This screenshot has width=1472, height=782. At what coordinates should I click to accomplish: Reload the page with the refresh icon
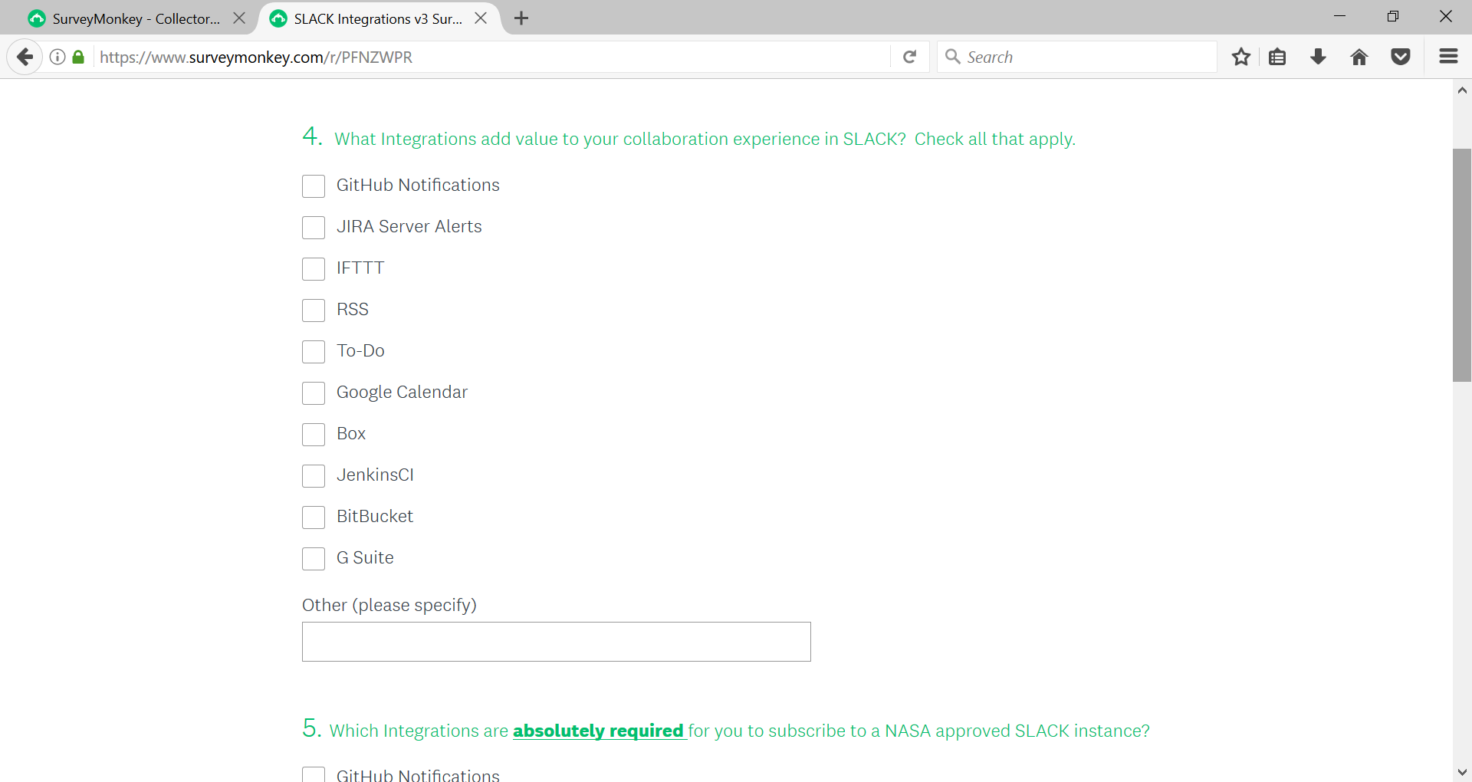(x=910, y=57)
